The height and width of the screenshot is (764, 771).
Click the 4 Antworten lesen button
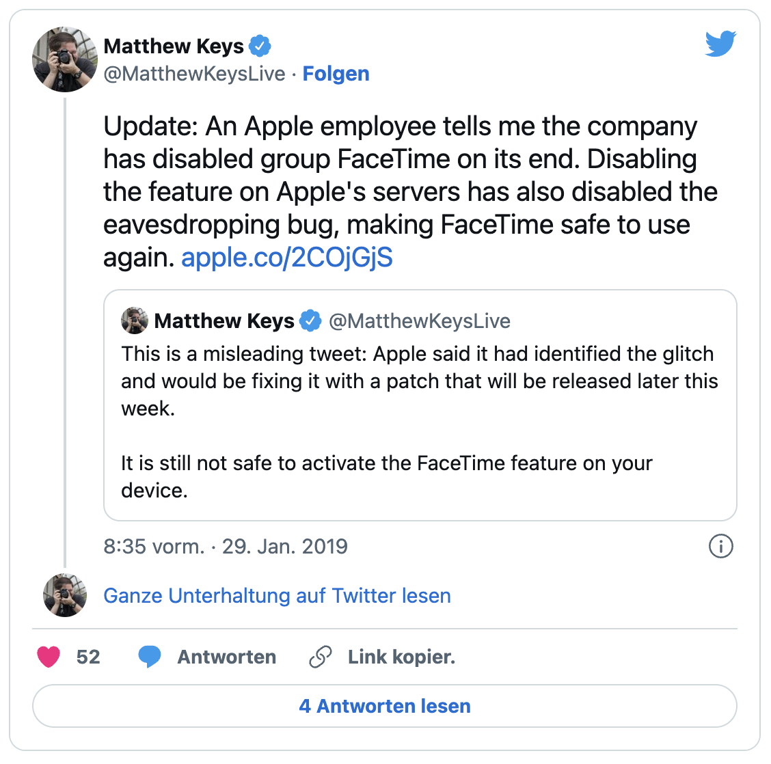(385, 706)
